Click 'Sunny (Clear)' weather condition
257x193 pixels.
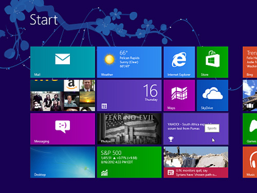coord(129,62)
